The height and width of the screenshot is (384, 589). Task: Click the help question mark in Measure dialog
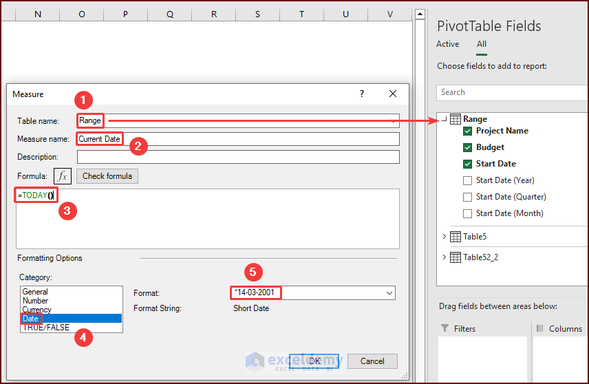pyautogui.click(x=362, y=94)
